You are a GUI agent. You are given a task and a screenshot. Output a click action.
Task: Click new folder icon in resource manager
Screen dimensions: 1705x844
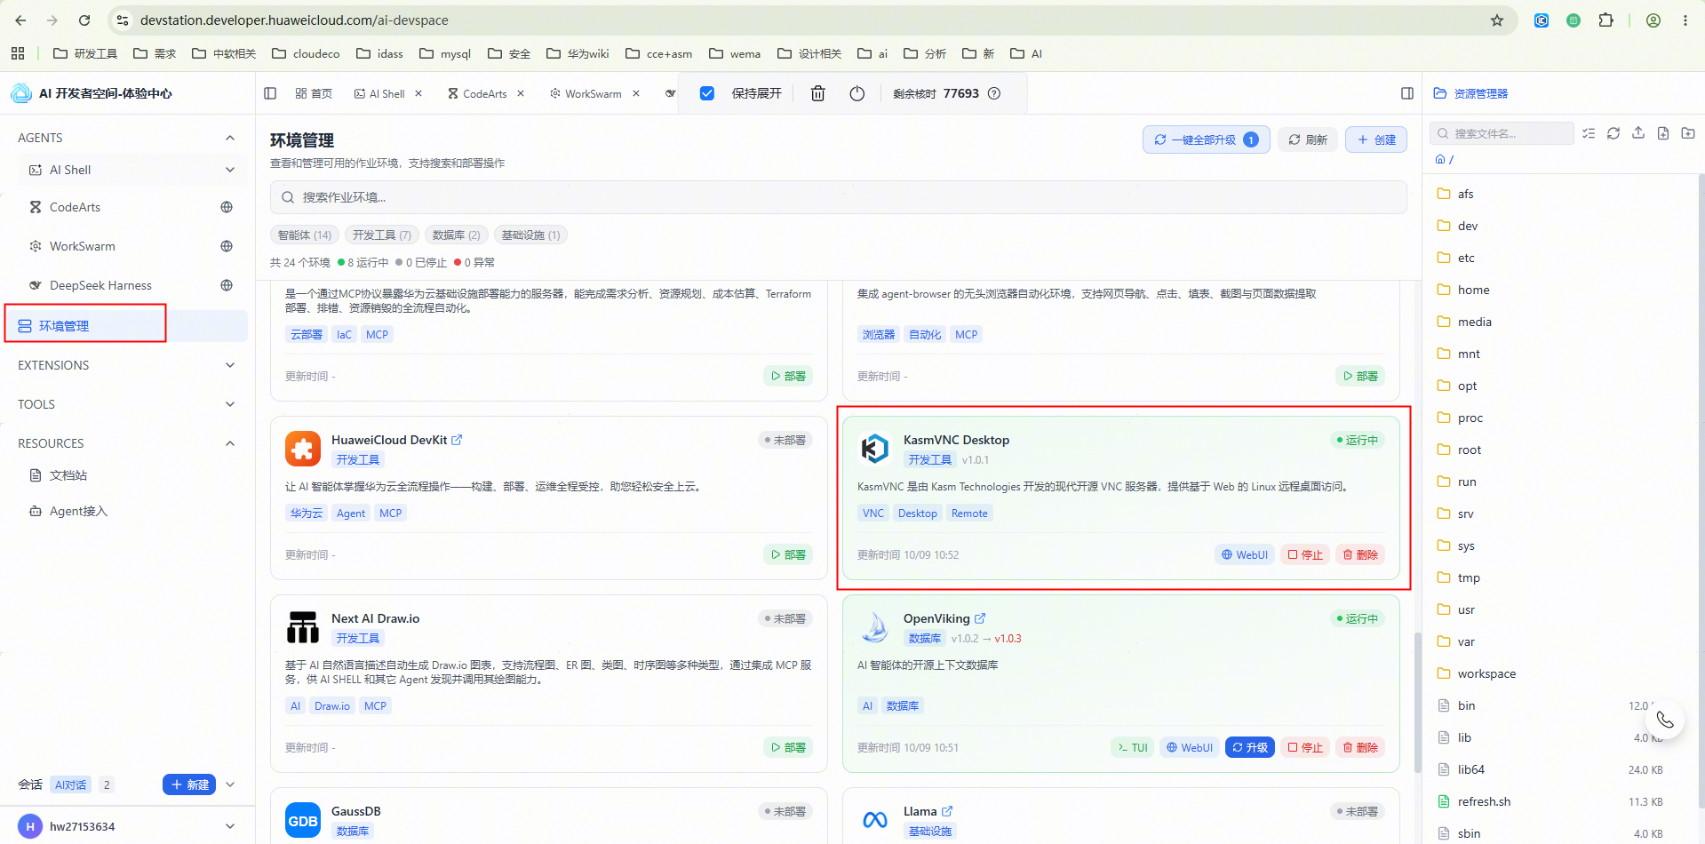[x=1688, y=133]
